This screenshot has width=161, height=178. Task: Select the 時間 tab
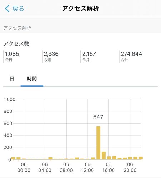tap(32, 79)
